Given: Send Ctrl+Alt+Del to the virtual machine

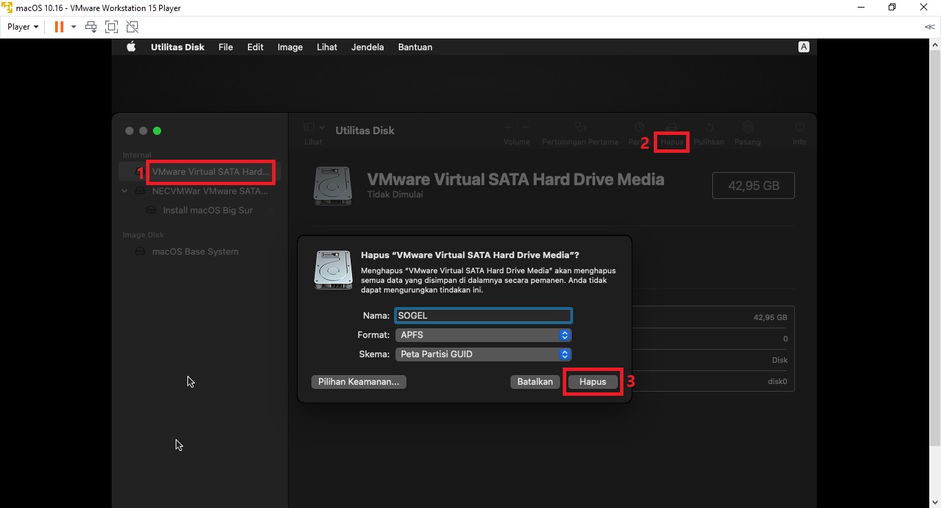Looking at the screenshot, I should pos(91,27).
